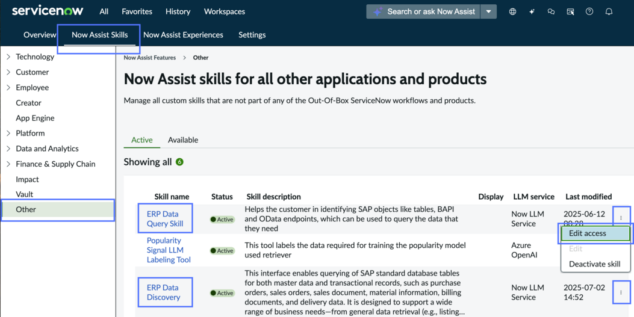The width and height of the screenshot is (634, 317).
Task: Click the Skill description column header
Action: pyautogui.click(x=274, y=197)
